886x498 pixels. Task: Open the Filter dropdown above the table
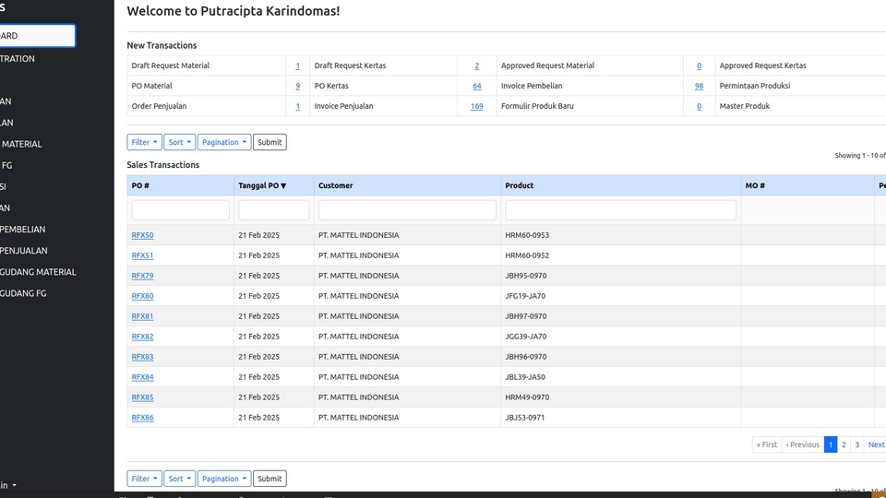pos(144,142)
